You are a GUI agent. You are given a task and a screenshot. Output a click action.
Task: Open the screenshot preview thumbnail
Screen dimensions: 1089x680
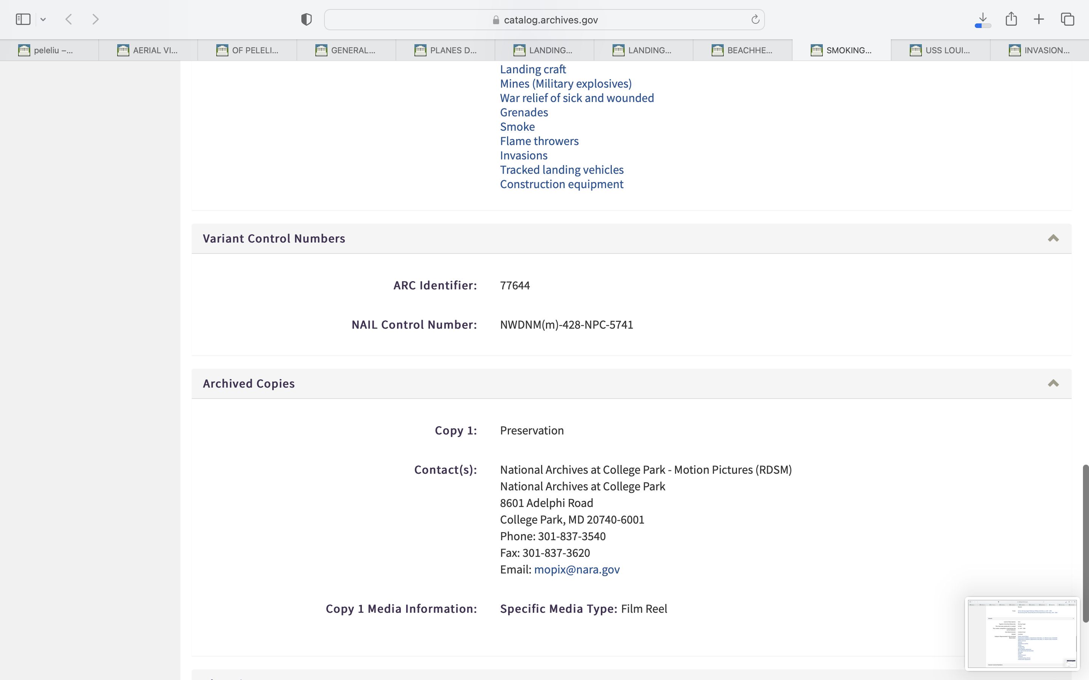click(1021, 633)
